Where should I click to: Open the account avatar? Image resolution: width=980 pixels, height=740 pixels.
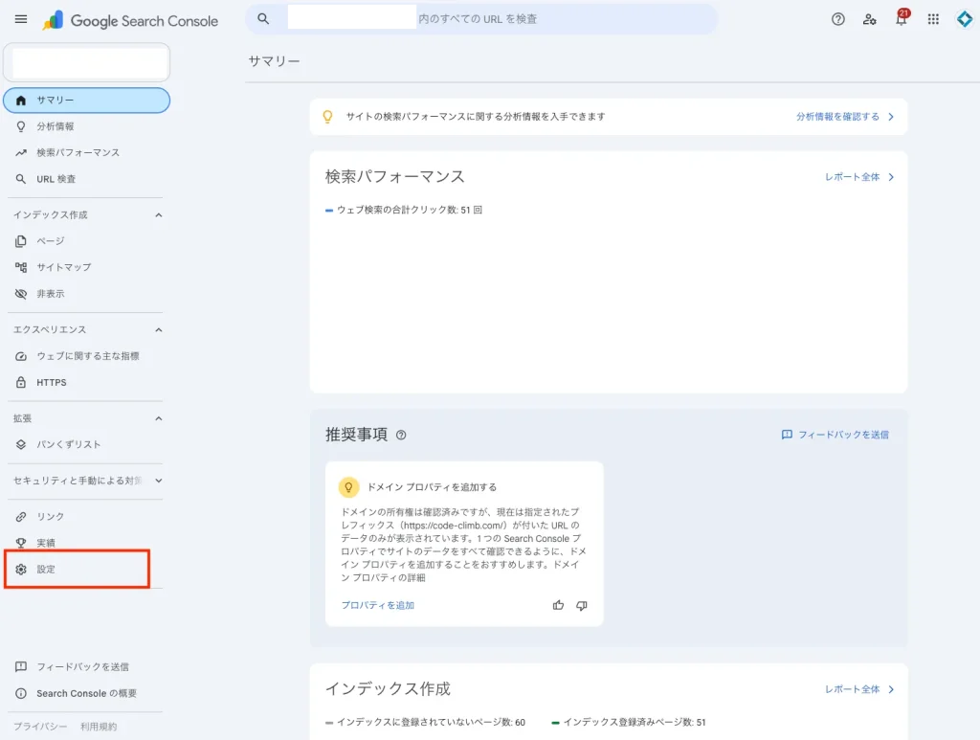(x=965, y=19)
